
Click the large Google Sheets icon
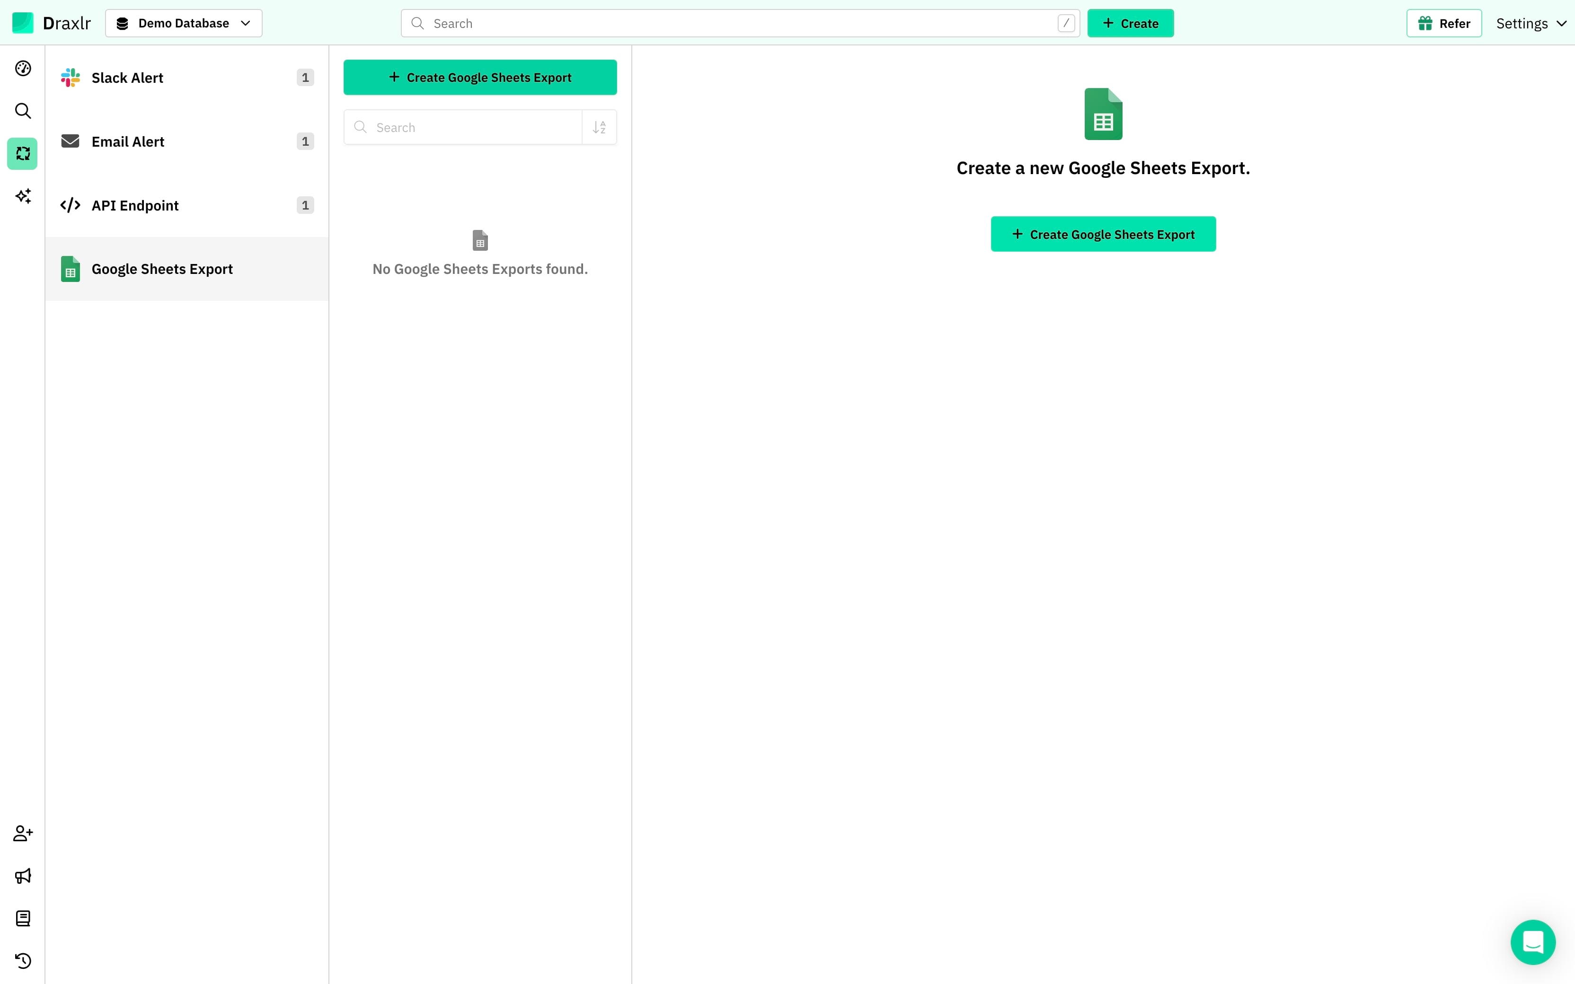(x=1103, y=114)
